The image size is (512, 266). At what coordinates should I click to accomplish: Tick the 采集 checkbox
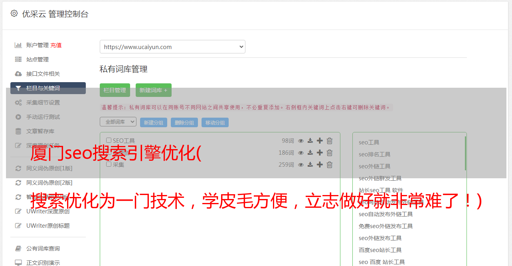tap(109, 164)
